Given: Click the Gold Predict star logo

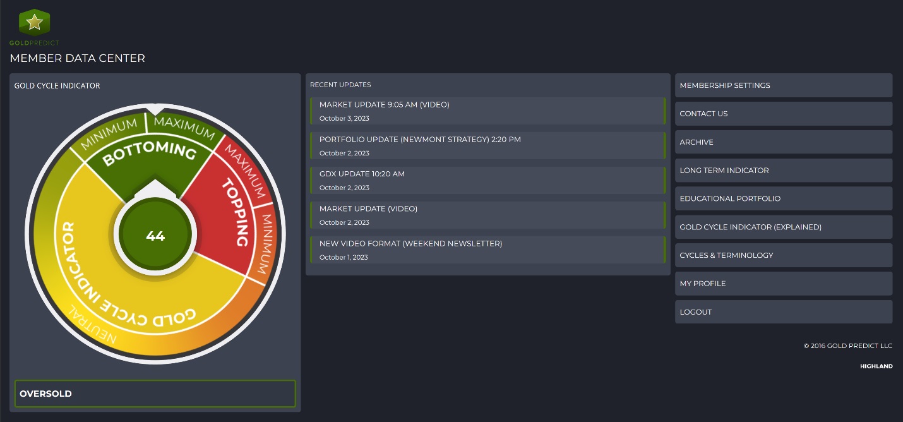Looking at the screenshot, I should (x=34, y=23).
